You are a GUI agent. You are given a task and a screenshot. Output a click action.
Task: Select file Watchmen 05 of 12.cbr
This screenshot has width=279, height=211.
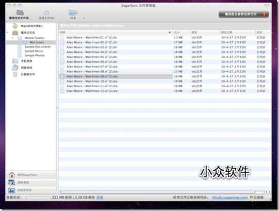tap(92, 57)
